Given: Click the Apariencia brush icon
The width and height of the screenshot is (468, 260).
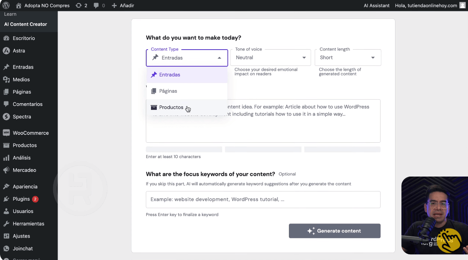Looking at the screenshot, I should tap(6, 187).
